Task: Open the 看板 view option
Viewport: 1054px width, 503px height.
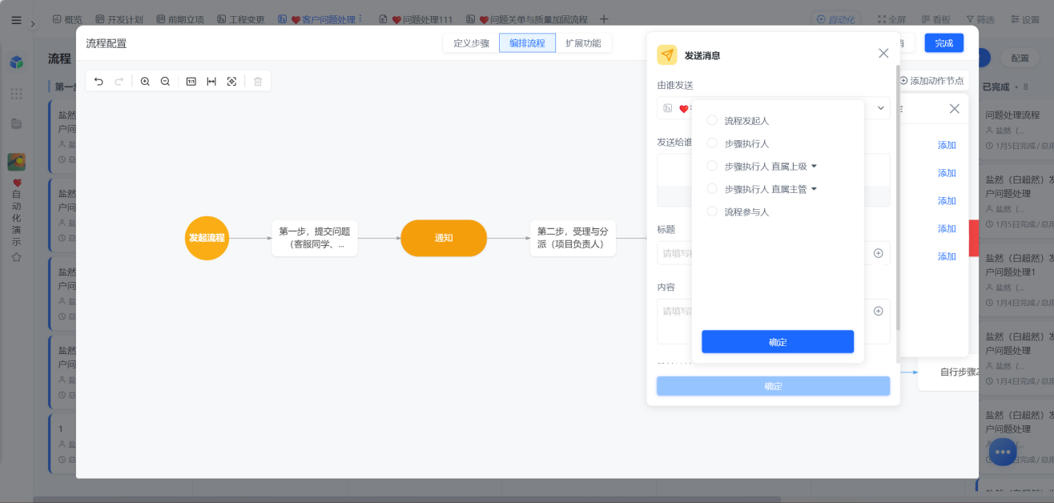Action: point(936,19)
